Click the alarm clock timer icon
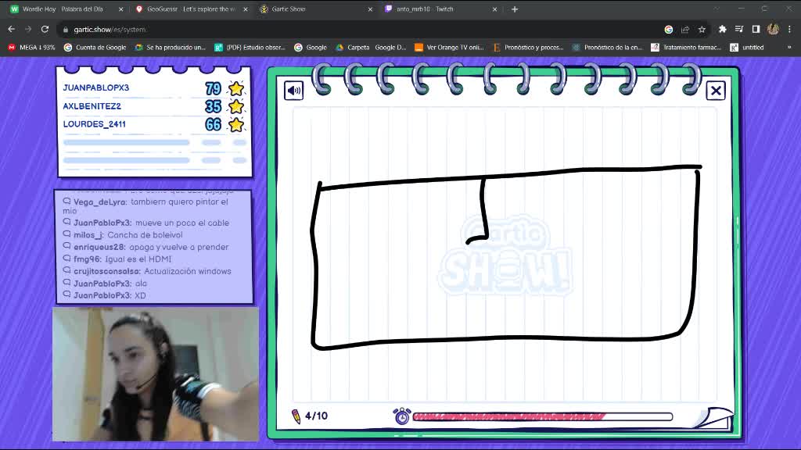The height and width of the screenshot is (450, 801). [x=401, y=416]
